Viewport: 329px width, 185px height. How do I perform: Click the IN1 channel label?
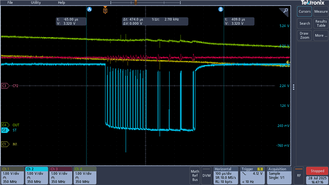coord(15,144)
